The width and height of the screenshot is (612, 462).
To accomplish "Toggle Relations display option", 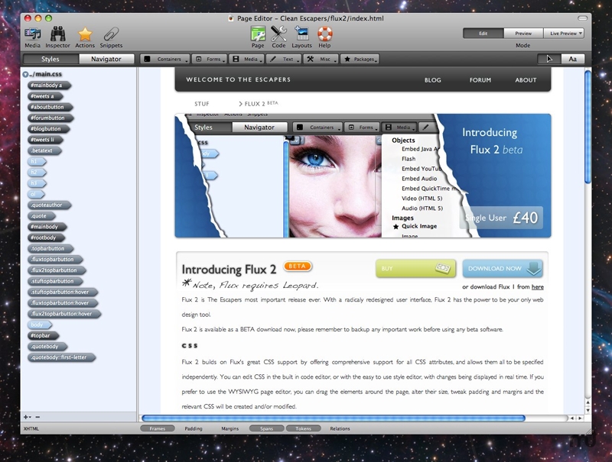I will pyautogui.click(x=340, y=428).
